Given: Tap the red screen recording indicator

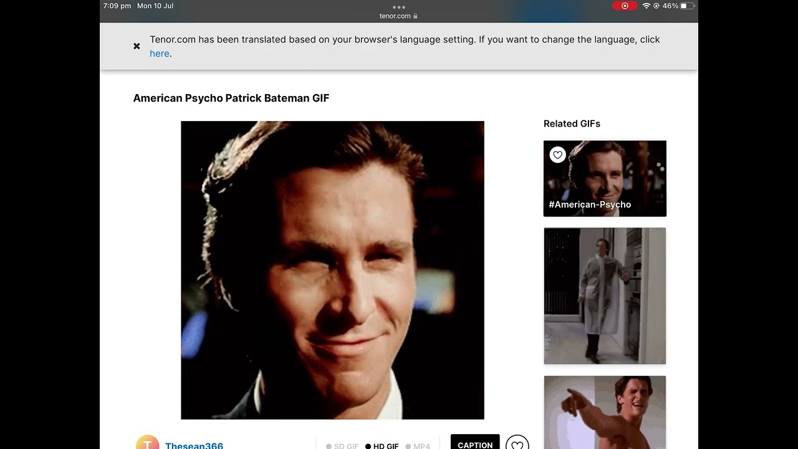Looking at the screenshot, I should (625, 6).
